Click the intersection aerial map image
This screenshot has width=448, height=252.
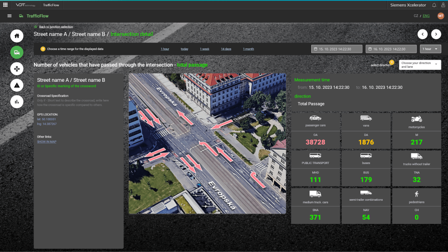[x=207, y=143]
